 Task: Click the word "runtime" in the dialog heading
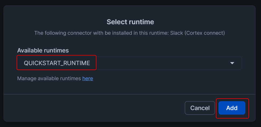pos(142,22)
